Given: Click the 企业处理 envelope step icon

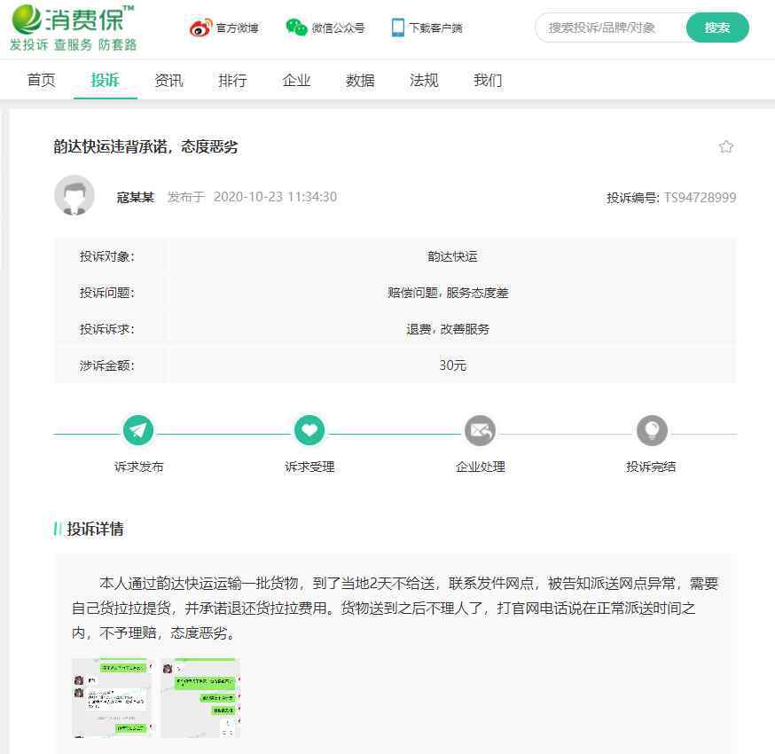Looking at the screenshot, I should (x=480, y=430).
